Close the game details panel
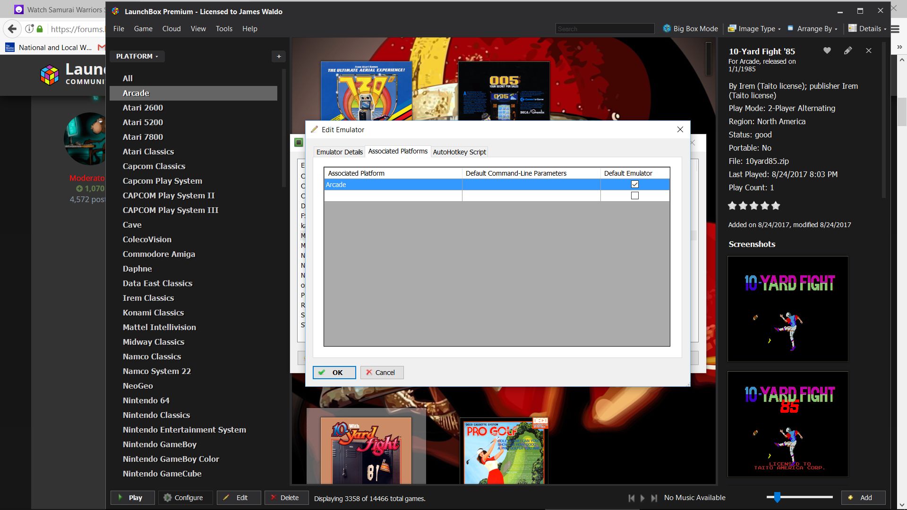This screenshot has width=907, height=510. pyautogui.click(x=868, y=51)
